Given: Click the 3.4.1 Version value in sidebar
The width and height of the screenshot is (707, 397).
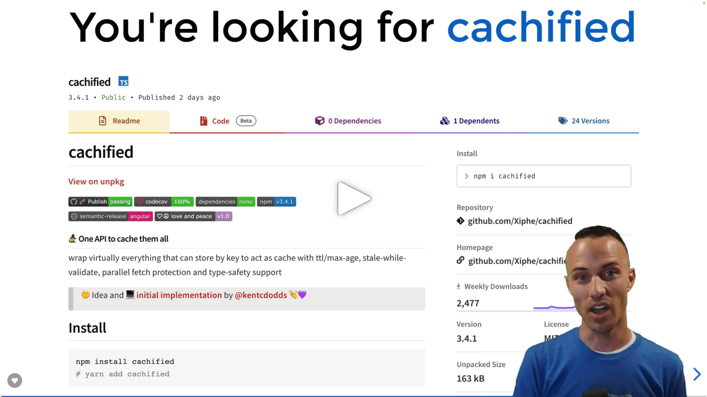Looking at the screenshot, I should tap(466, 339).
